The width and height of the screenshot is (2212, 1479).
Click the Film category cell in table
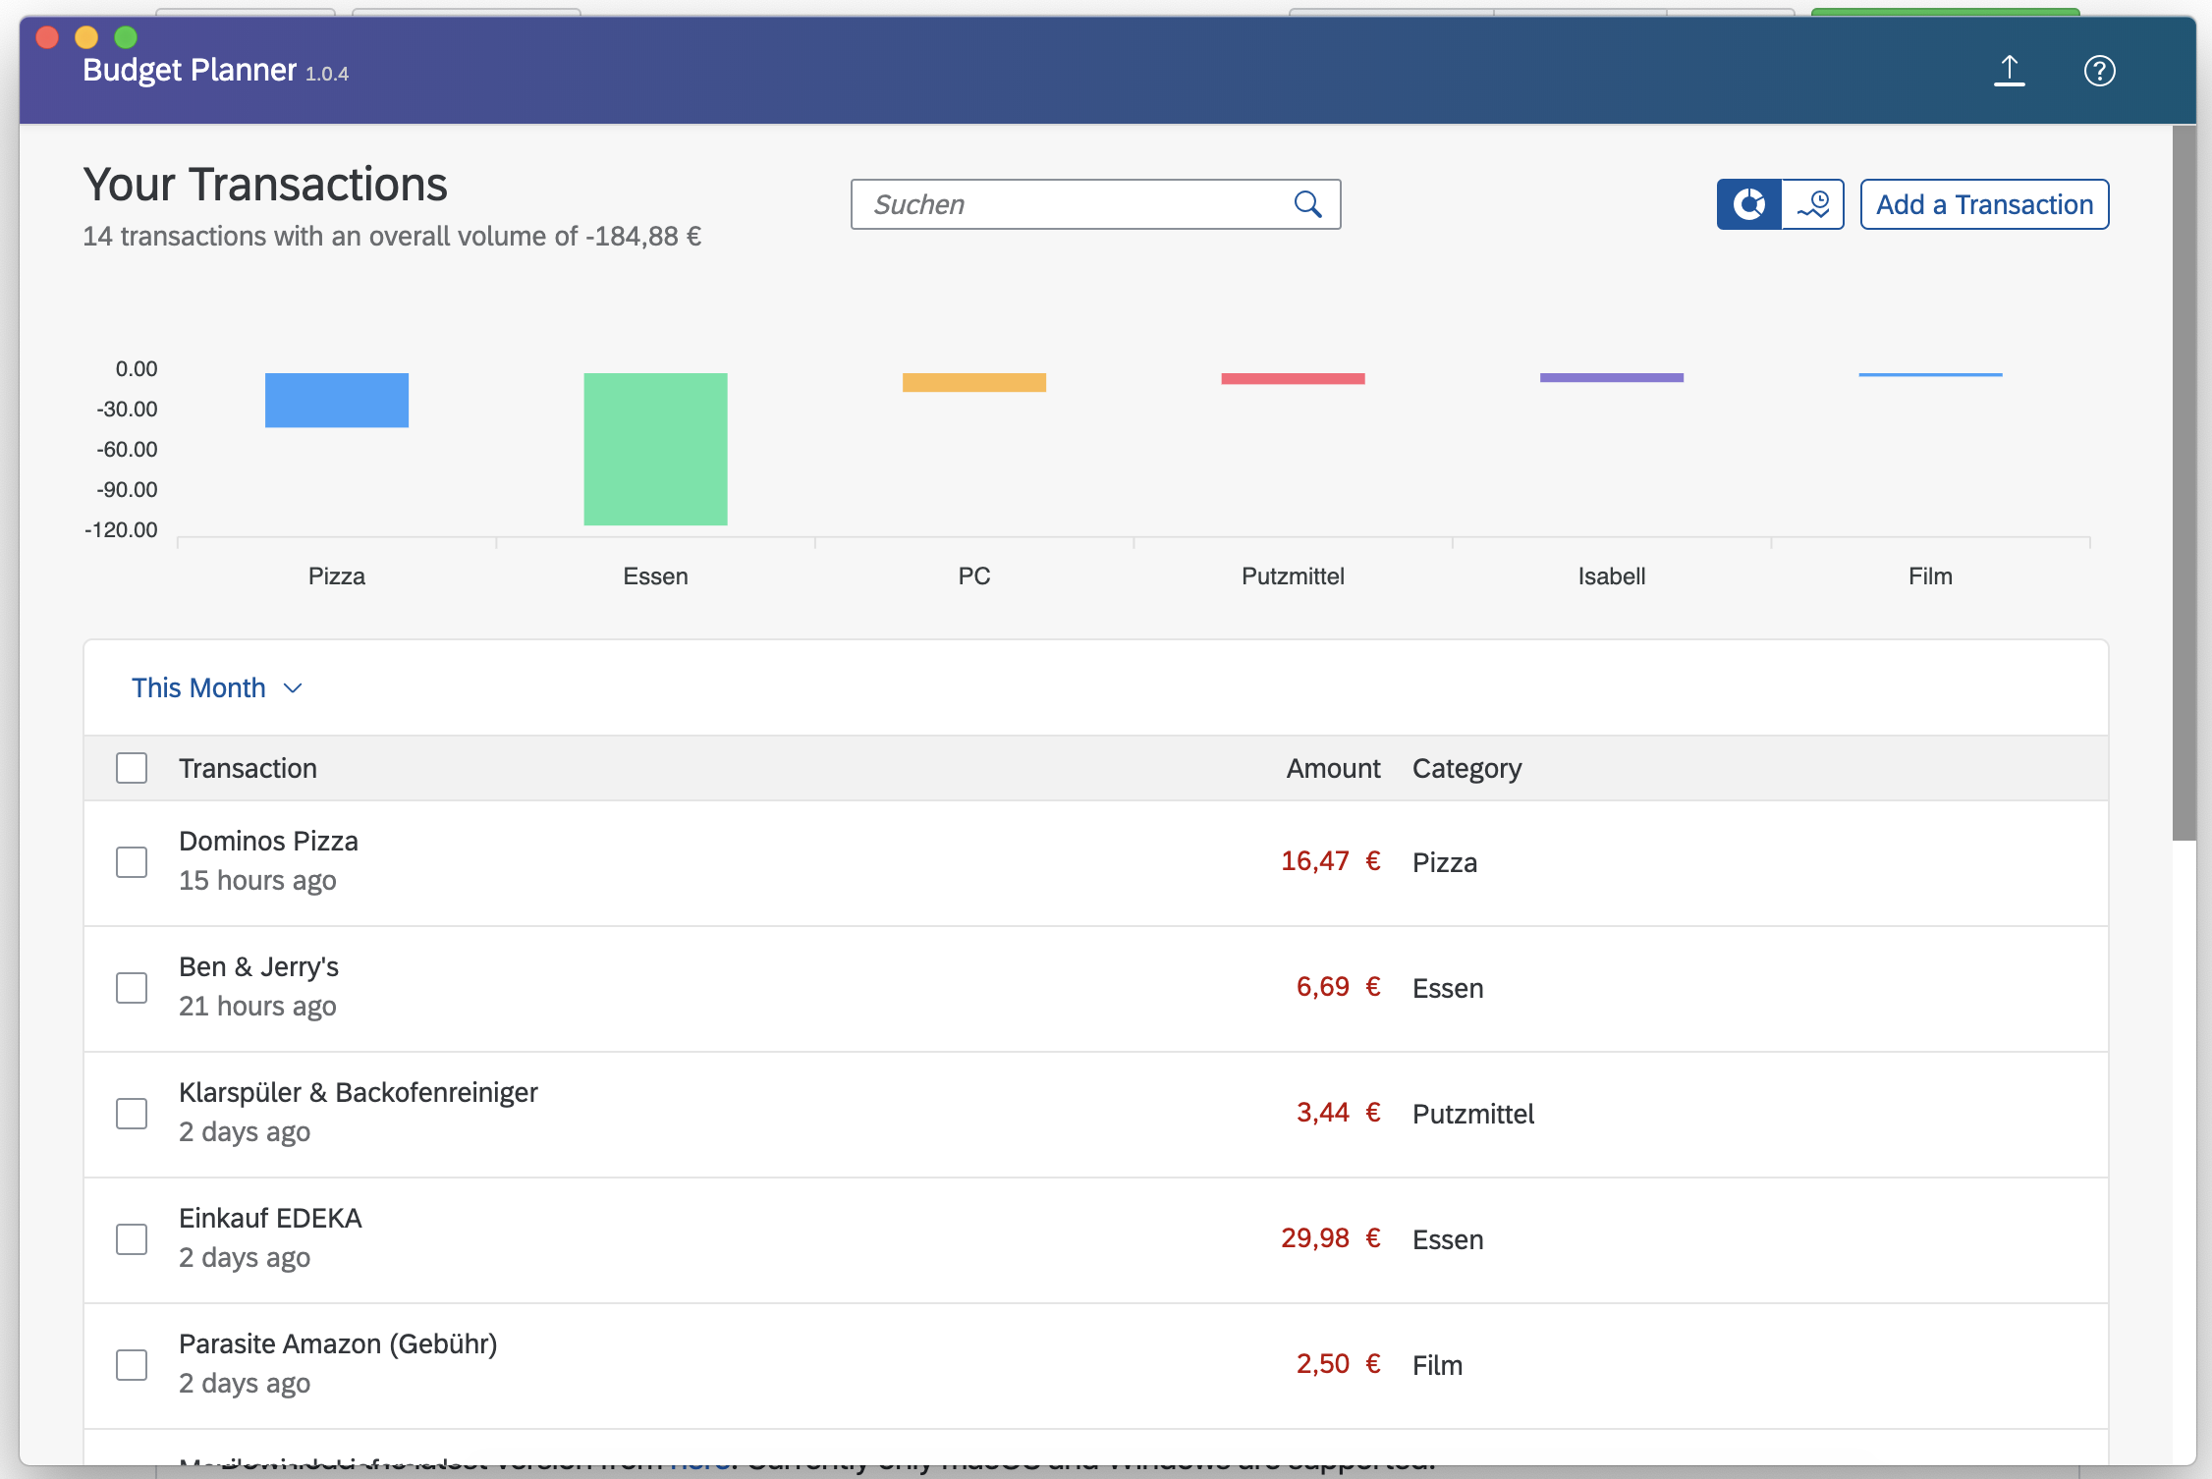(1437, 1365)
